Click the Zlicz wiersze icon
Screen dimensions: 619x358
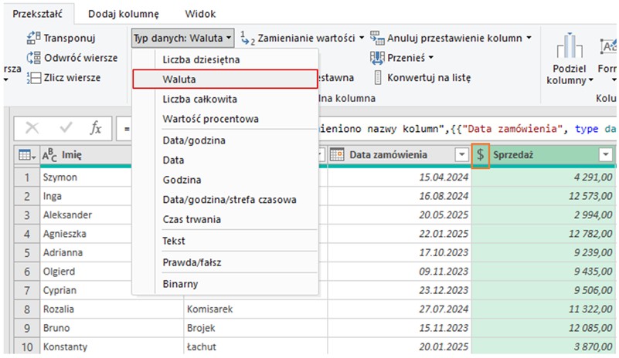pos(33,78)
